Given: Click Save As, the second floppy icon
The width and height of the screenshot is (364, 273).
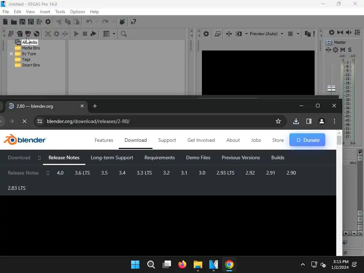Looking at the screenshot, I should [x=31, y=22].
